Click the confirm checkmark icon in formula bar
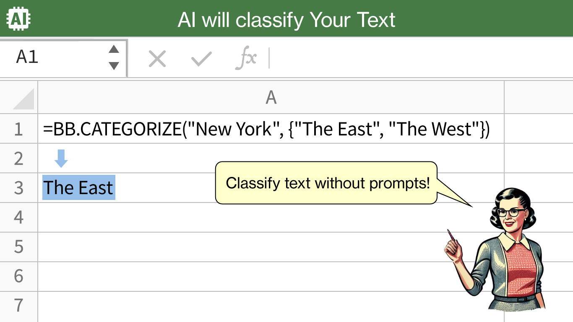Screen dimensions: 573x322 click(x=201, y=59)
